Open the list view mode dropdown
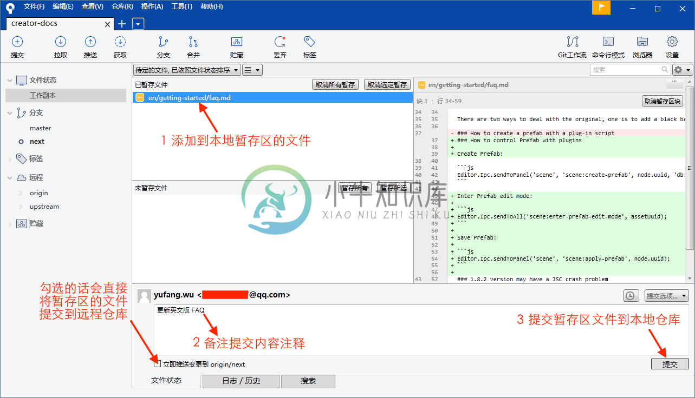The width and height of the screenshot is (695, 398). click(x=252, y=70)
